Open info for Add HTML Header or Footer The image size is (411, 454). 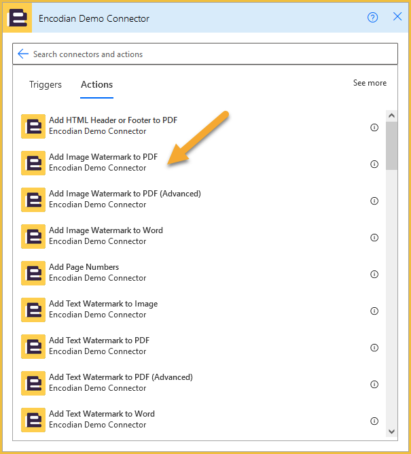(374, 127)
